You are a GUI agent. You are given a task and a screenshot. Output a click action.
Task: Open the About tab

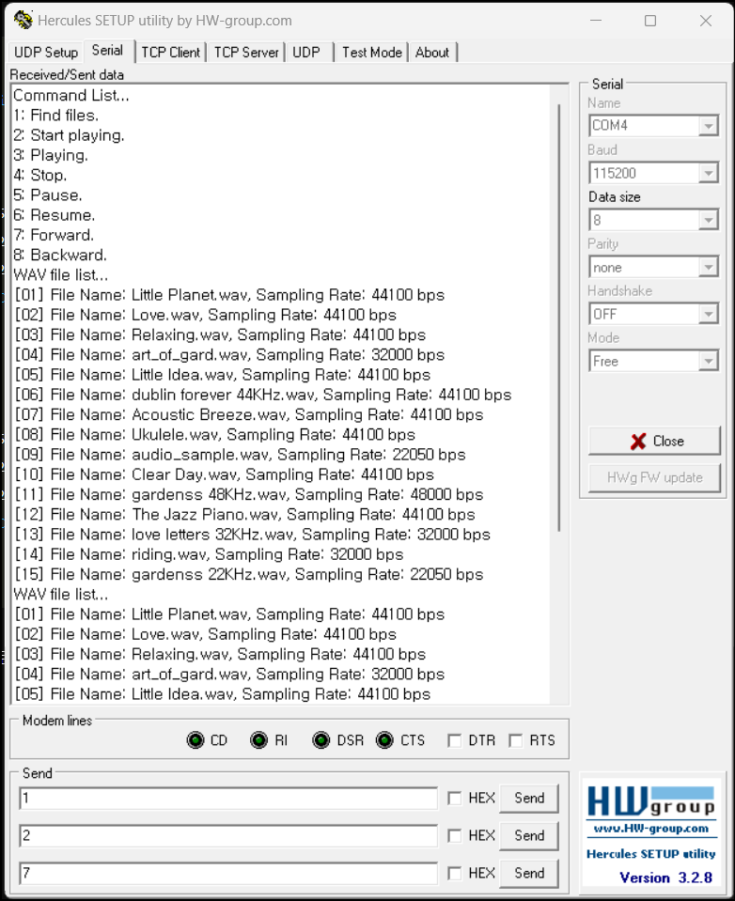432,53
